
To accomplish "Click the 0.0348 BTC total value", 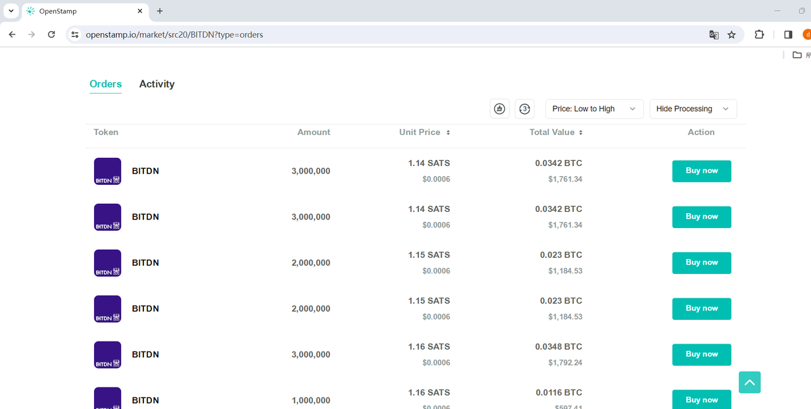I will [x=558, y=346].
